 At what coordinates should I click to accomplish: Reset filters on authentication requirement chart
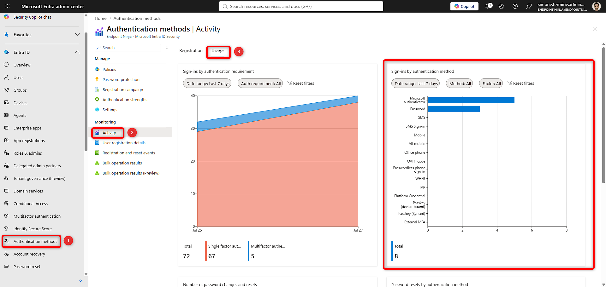pos(300,83)
